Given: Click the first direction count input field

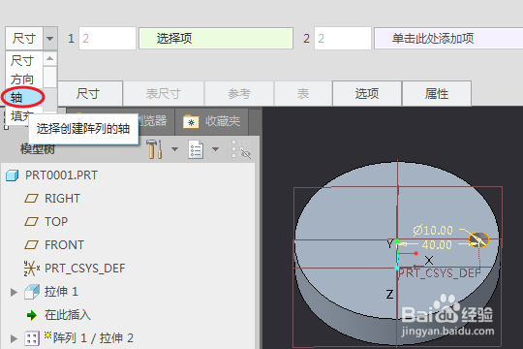Looking at the screenshot, I should pyautogui.click(x=108, y=39).
